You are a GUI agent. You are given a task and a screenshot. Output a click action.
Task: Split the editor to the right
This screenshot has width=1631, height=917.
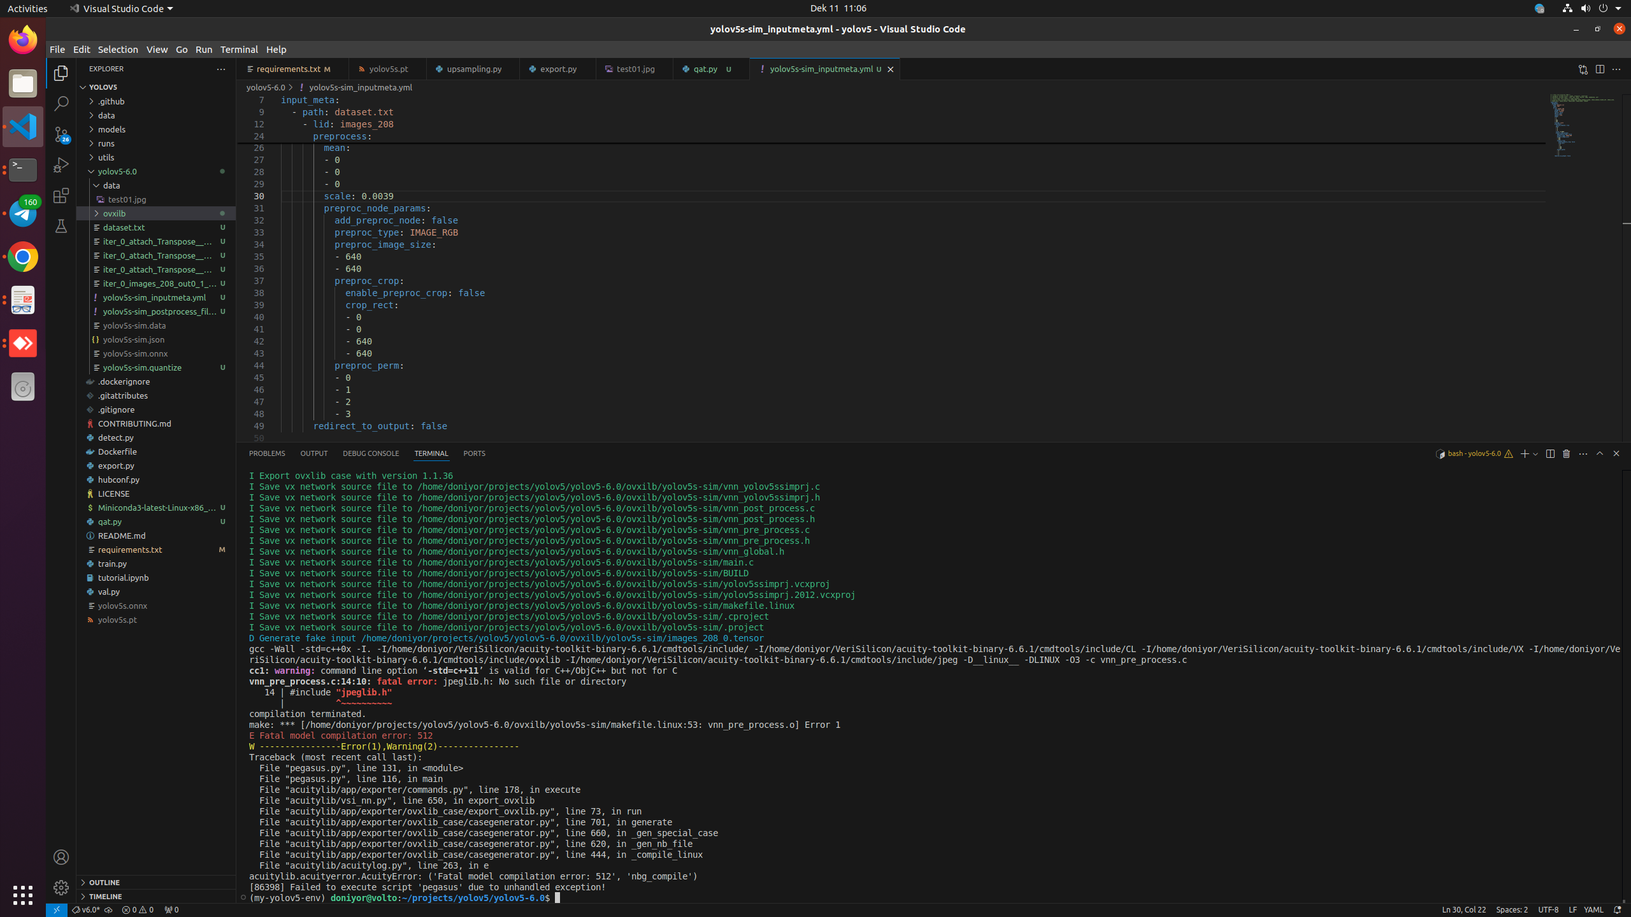(x=1600, y=69)
